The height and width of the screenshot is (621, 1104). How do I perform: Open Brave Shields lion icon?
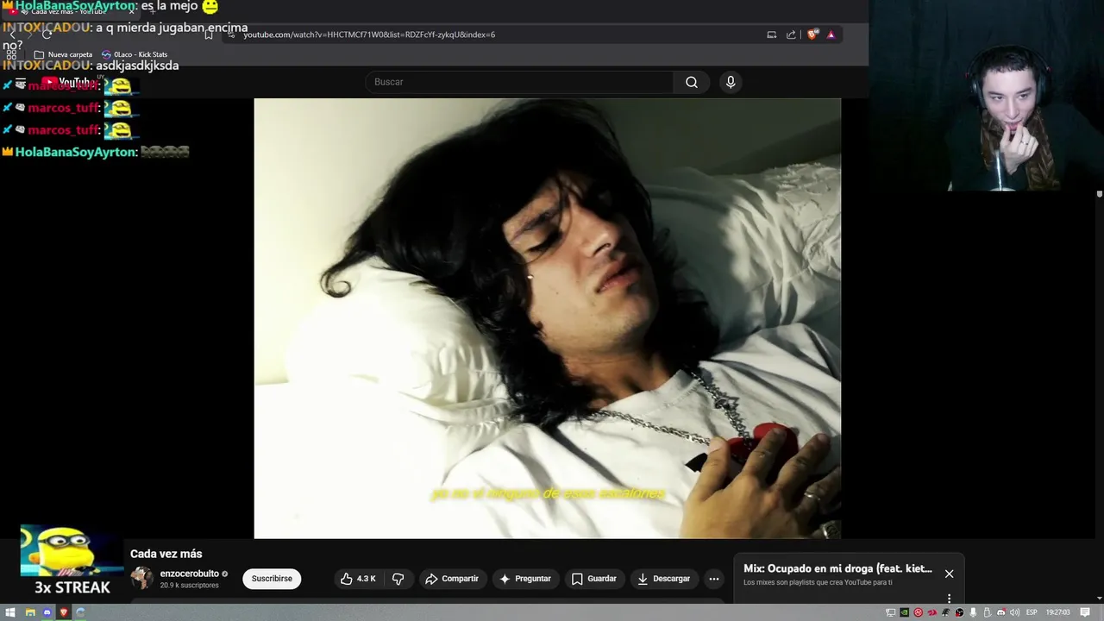812,34
